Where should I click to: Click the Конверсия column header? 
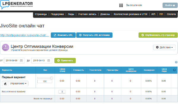[x=149, y=70]
